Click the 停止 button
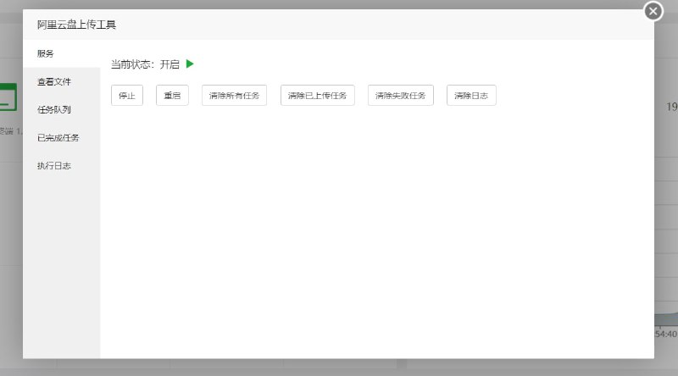 [x=127, y=96]
